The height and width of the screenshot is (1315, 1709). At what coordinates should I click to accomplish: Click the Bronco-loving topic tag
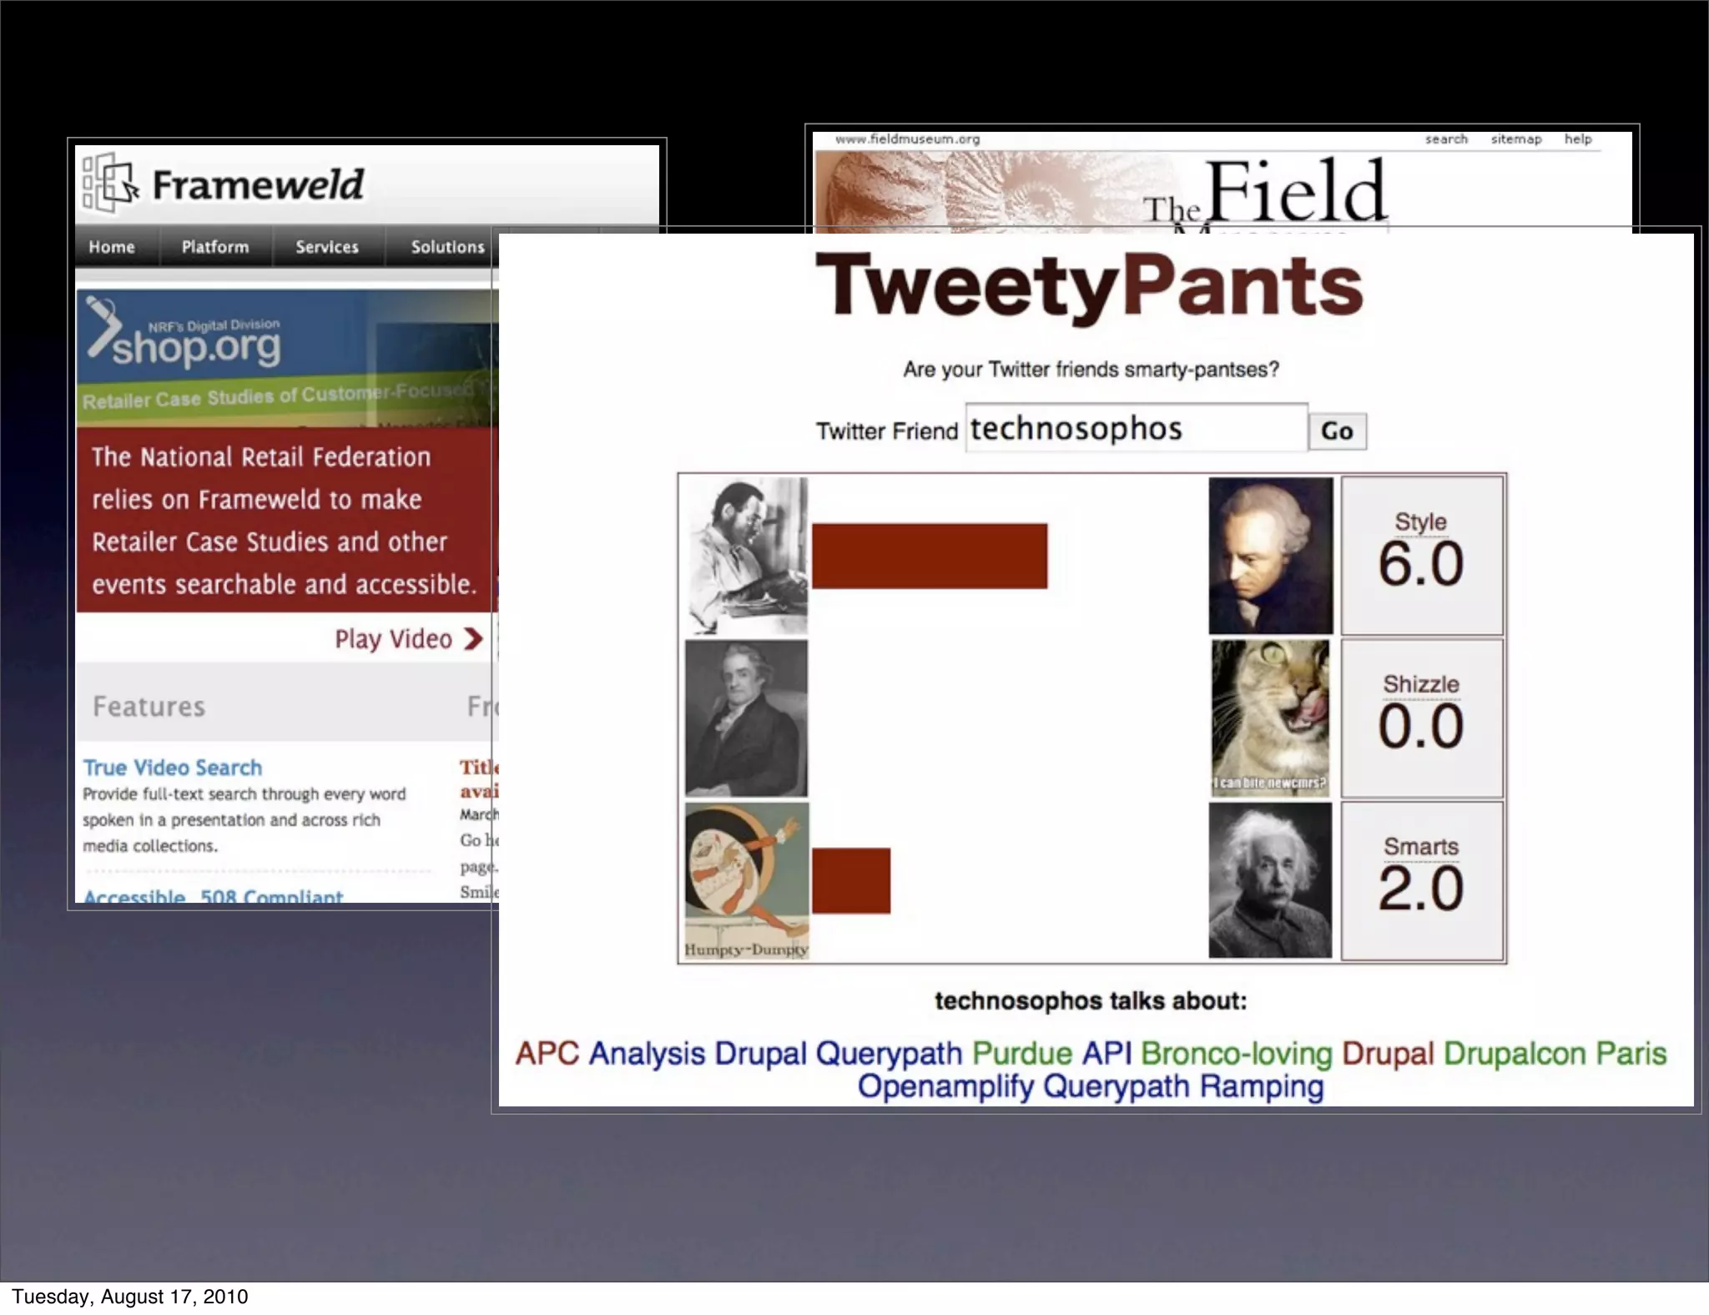[1236, 1054]
